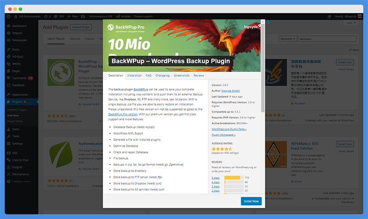Open Feedback in the sidebar
Image resolution: width=368 pixels, height=219 pixels.
[x=18, y=85]
